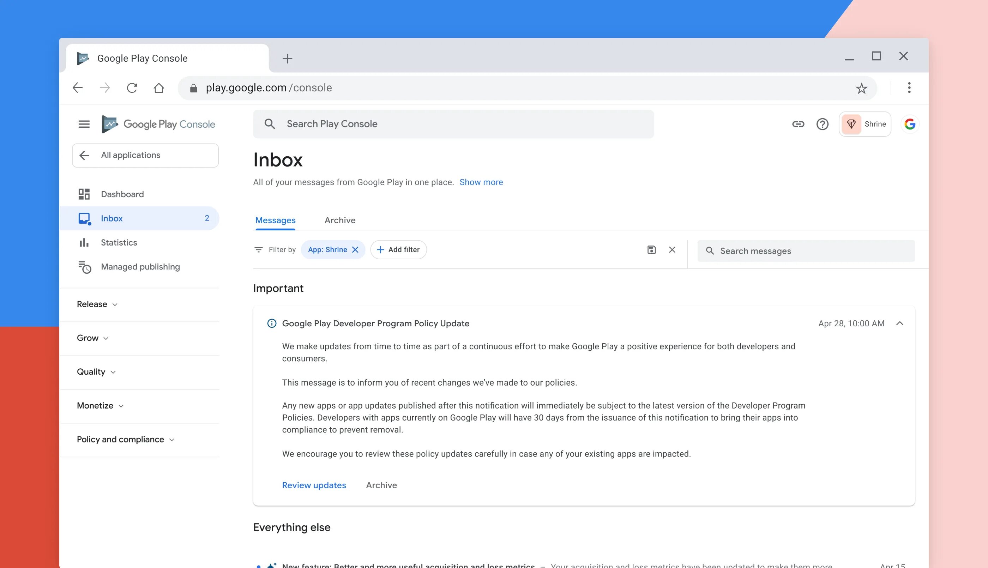Click the Managed publishing sidebar icon
Screen dimensions: 988x568
coord(84,266)
